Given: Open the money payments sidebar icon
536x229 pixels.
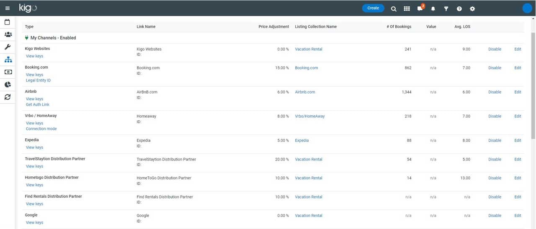Looking at the screenshot, I should [x=8, y=72].
